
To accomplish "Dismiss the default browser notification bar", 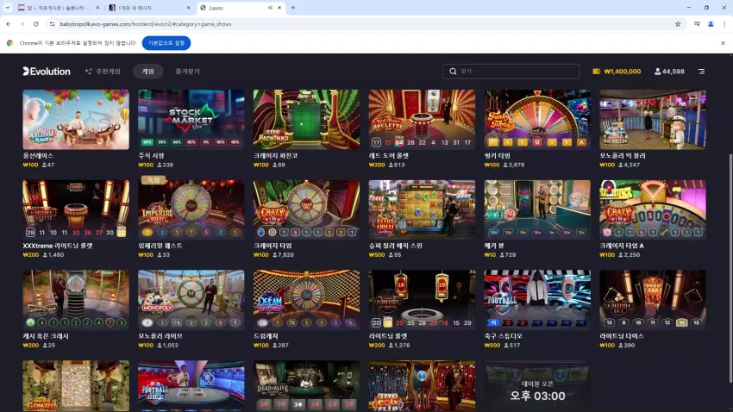I will tap(723, 43).
